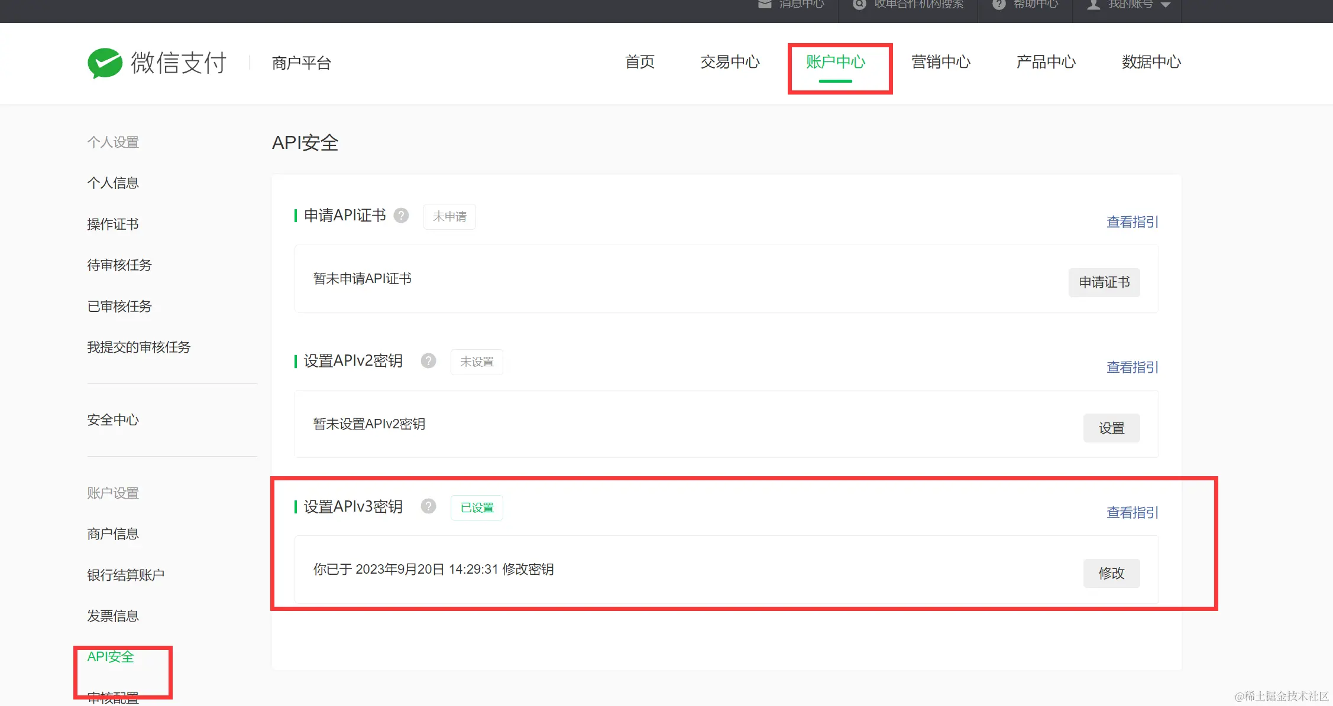The width and height of the screenshot is (1333, 706).
Task: Click help icon beside 设置APIv3密钥
Action: point(428,506)
